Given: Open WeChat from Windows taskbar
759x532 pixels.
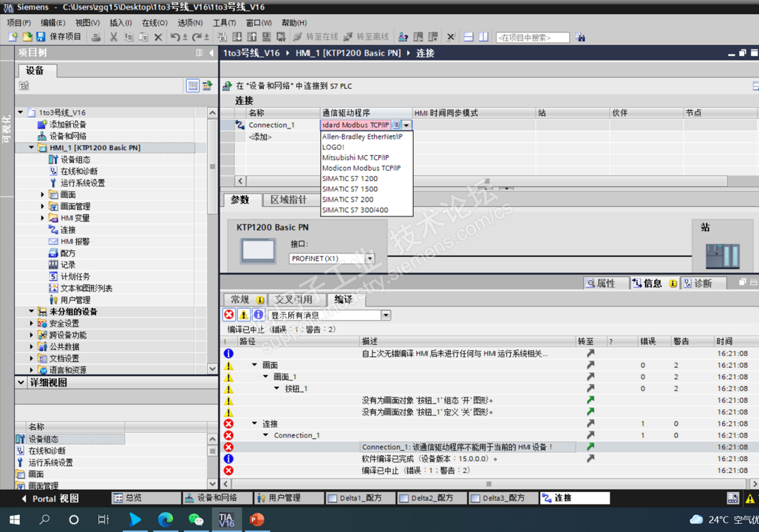Looking at the screenshot, I should [196, 520].
